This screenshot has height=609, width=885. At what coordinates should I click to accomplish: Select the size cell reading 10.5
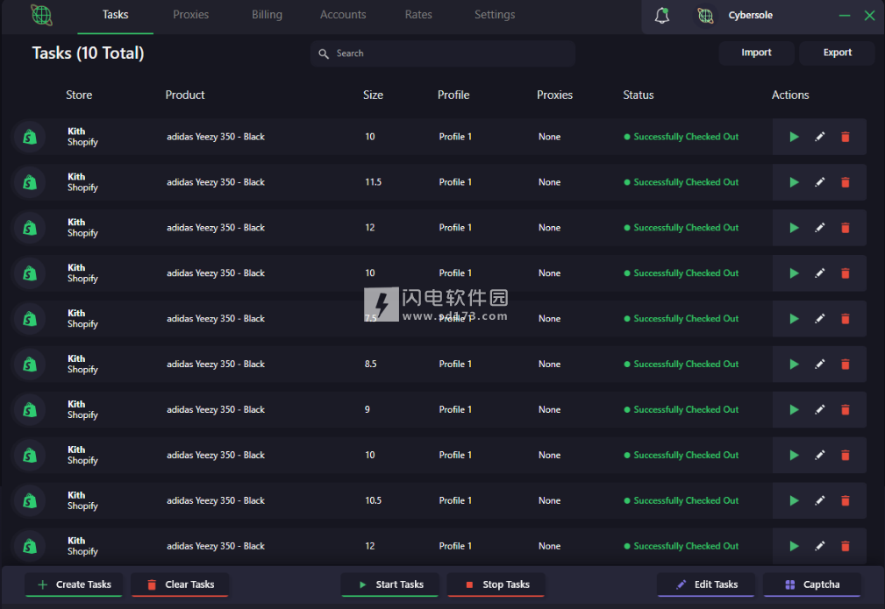373,500
